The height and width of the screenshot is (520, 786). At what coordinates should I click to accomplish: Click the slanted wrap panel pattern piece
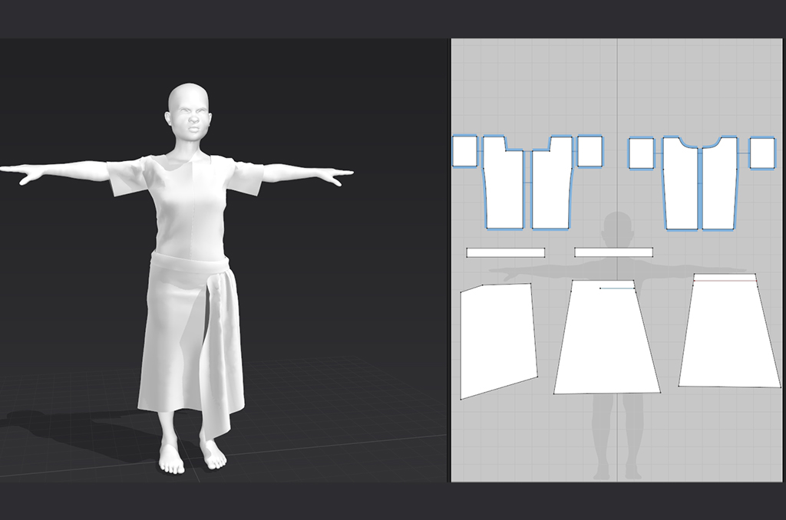click(497, 339)
